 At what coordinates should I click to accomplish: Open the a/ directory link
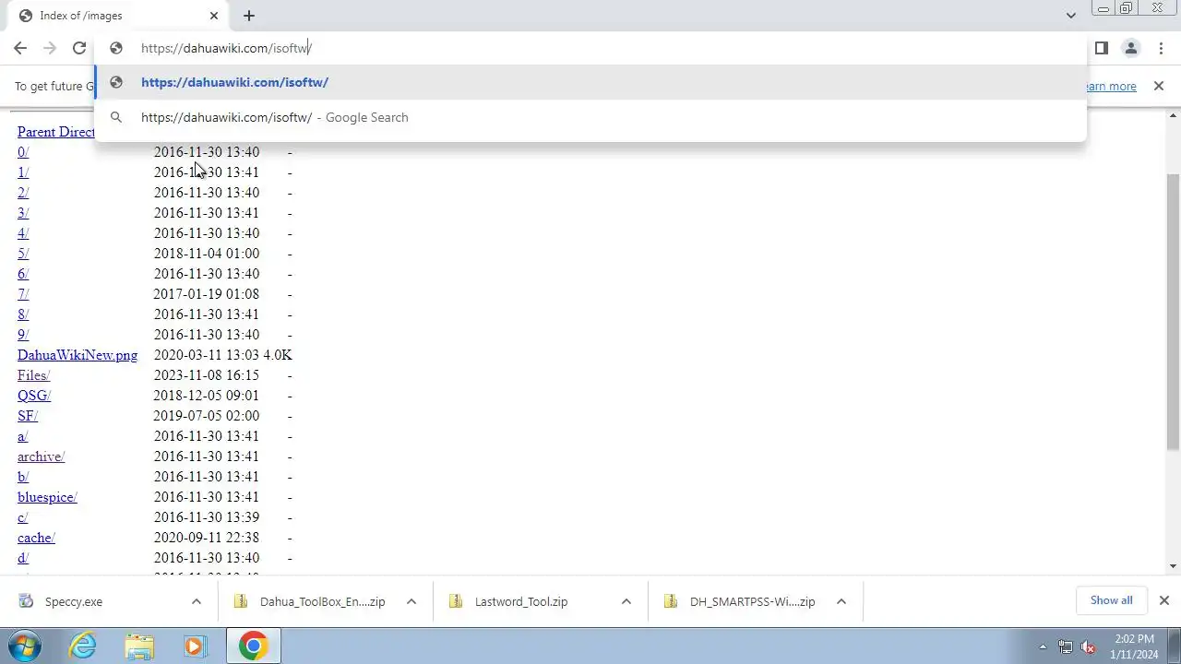coord(23,436)
